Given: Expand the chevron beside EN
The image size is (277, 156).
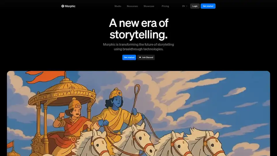Looking at the screenshot, I should coord(187,6).
